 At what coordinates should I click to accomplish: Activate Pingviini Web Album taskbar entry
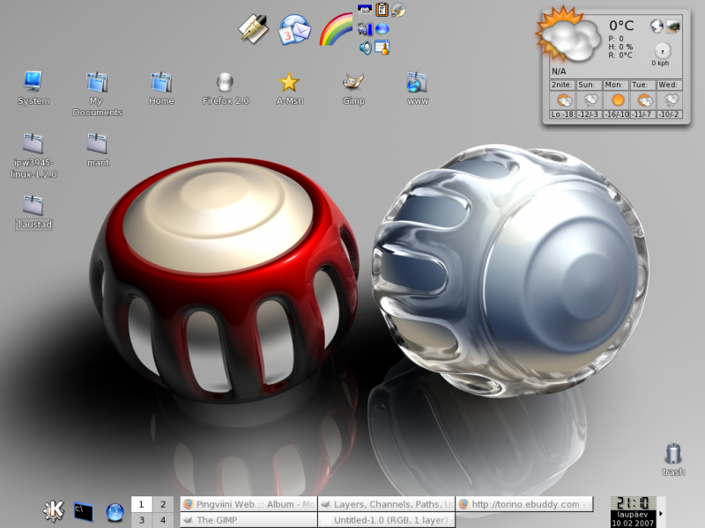coord(249,504)
